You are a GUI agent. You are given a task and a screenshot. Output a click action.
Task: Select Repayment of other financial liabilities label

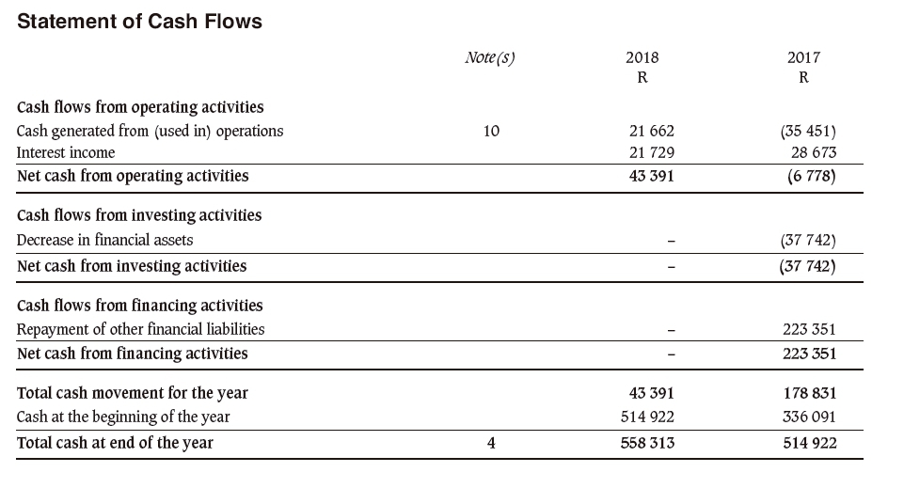[x=141, y=329]
